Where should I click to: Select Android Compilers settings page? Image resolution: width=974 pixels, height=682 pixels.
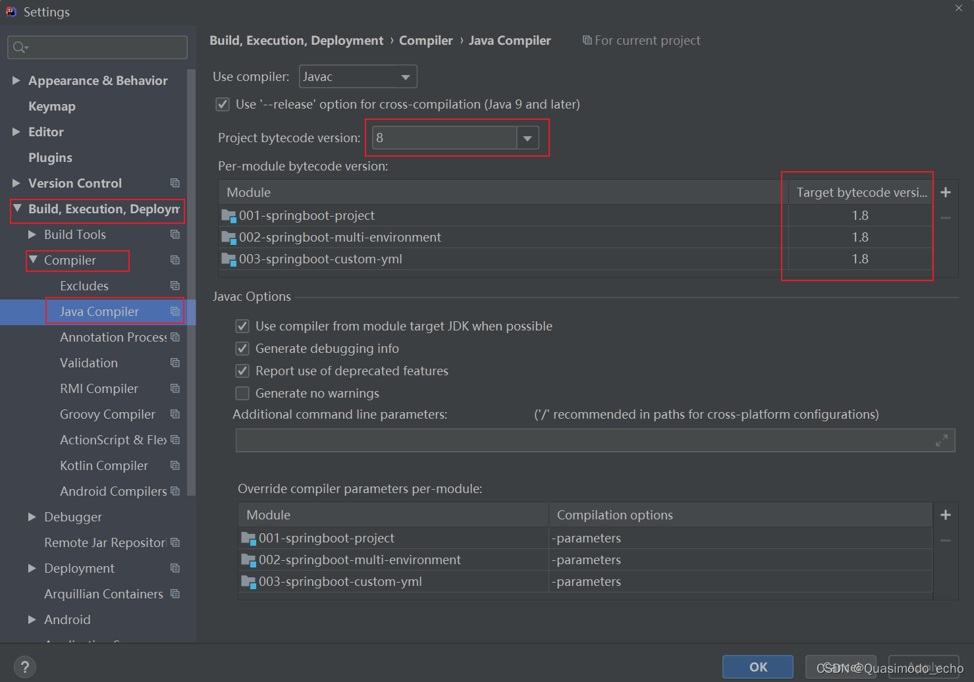[113, 491]
